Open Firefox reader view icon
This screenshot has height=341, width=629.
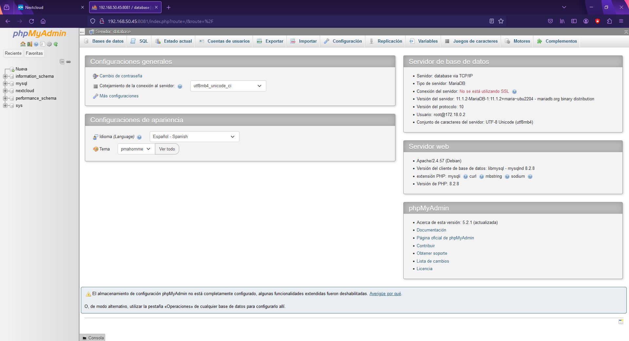pos(491,21)
